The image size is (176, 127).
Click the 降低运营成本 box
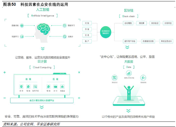point(166,41)
